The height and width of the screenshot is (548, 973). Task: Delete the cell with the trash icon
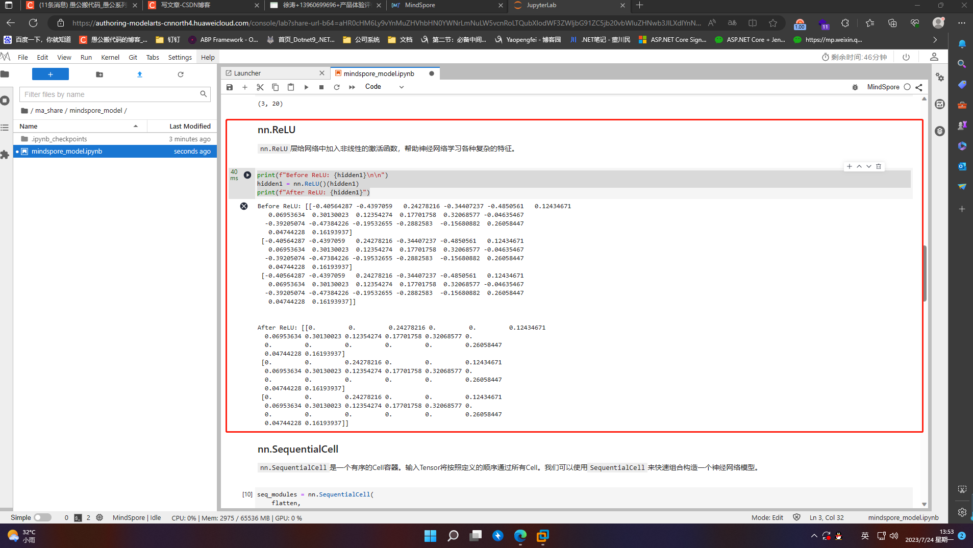click(879, 166)
